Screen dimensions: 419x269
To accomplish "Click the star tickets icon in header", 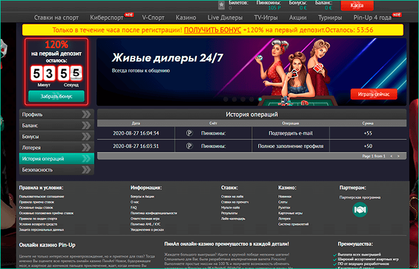I will click(x=221, y=5).
